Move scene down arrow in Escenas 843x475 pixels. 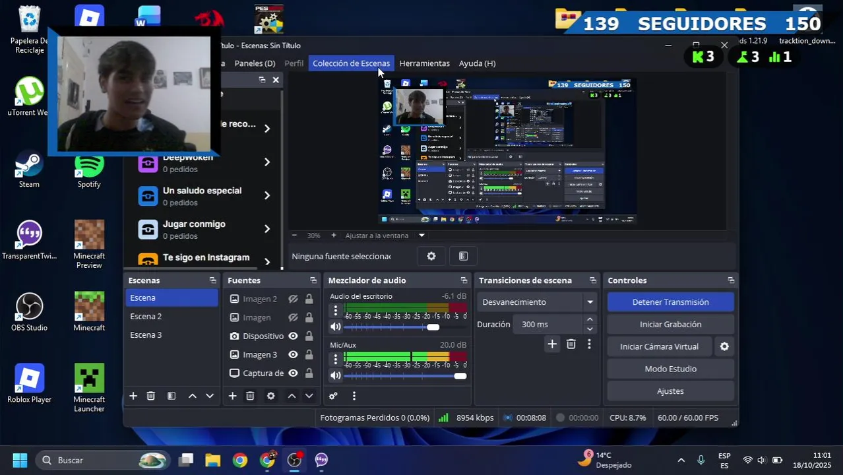tap(210, 396)
